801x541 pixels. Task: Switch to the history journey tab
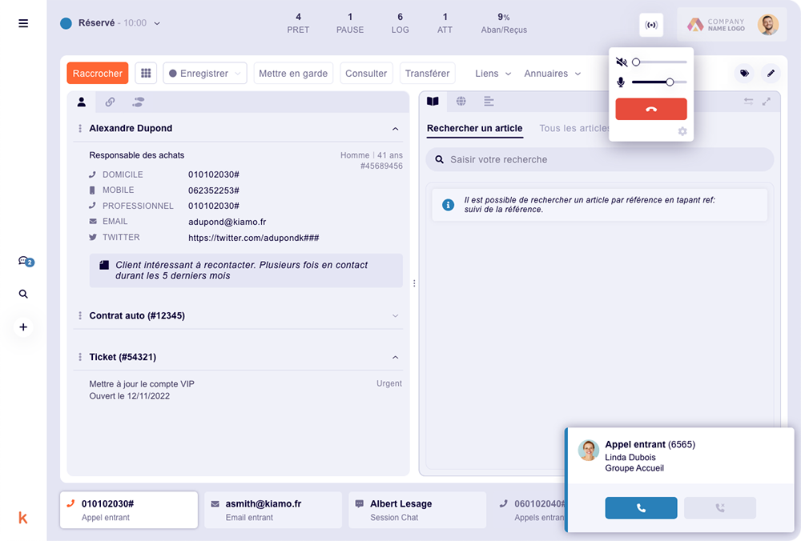[x=138, y=102]
